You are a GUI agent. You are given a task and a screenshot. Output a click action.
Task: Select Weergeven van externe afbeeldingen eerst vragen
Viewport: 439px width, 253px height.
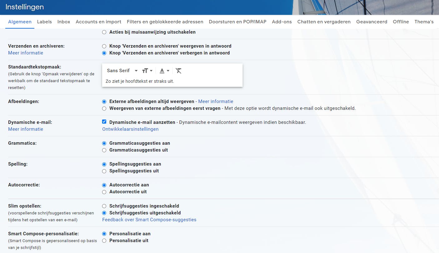pyautogui.click(x=104, y=108)
